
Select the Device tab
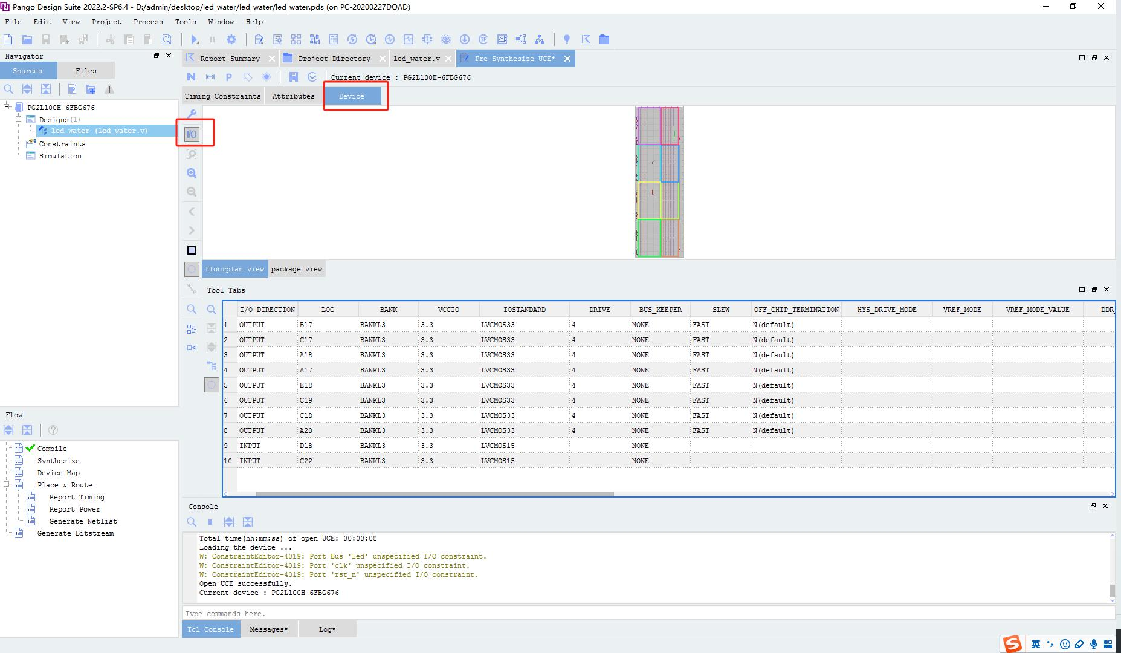(x=352, y=96)
